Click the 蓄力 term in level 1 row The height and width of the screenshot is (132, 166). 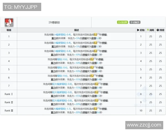click(x=54, y=38)
